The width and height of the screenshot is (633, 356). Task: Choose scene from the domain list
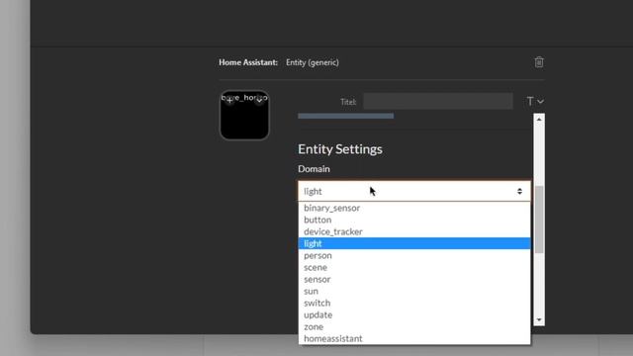[x=414, y=267]
